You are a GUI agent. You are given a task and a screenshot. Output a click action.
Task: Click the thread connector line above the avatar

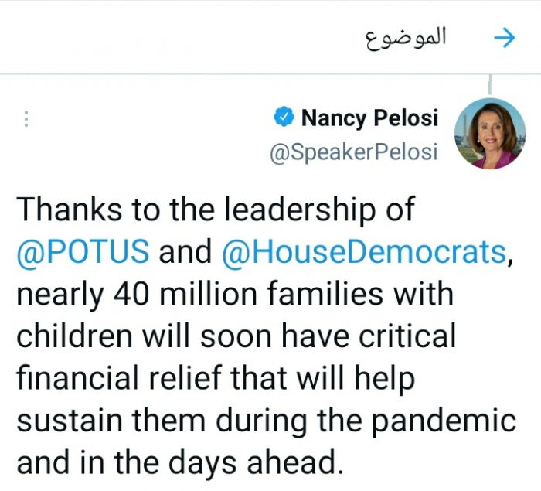coord(490,85)
